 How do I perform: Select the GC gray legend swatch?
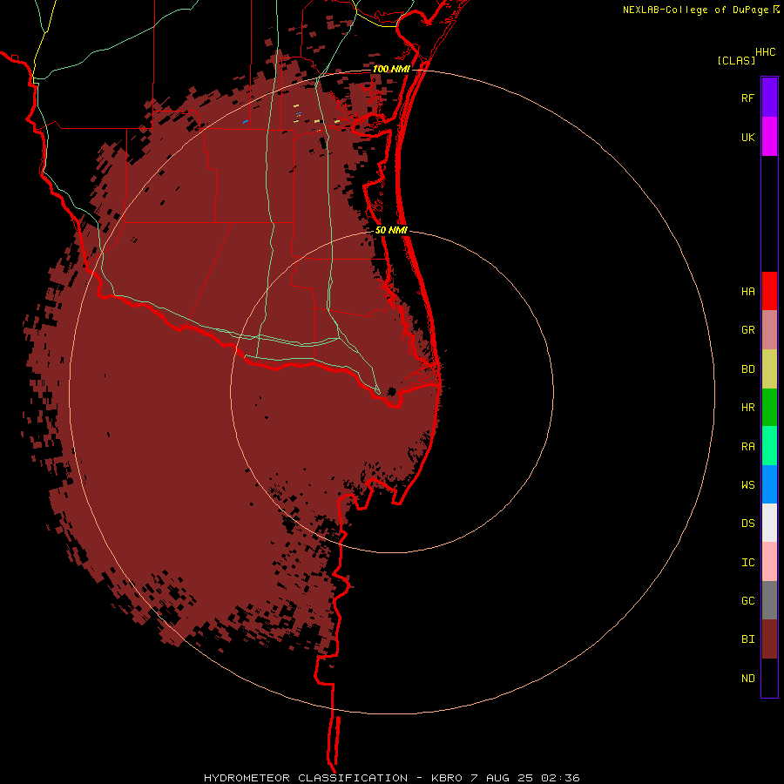[769, 600]
